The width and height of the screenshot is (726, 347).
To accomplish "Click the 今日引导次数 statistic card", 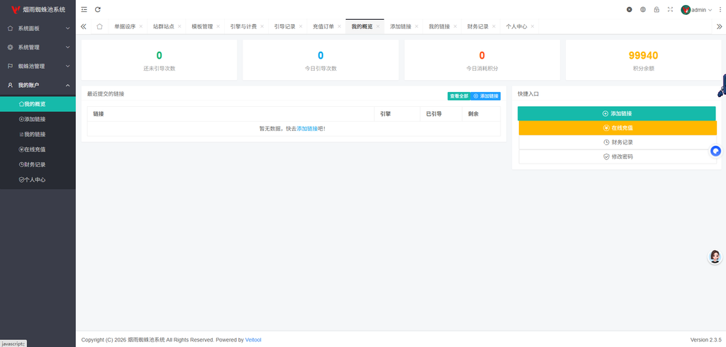I will (320, 59).
